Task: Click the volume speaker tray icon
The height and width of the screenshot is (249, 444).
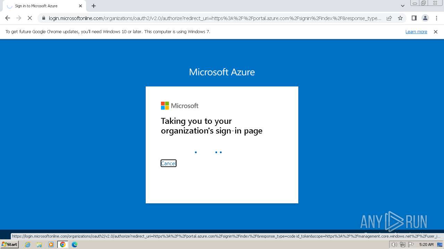Action: 394,245
